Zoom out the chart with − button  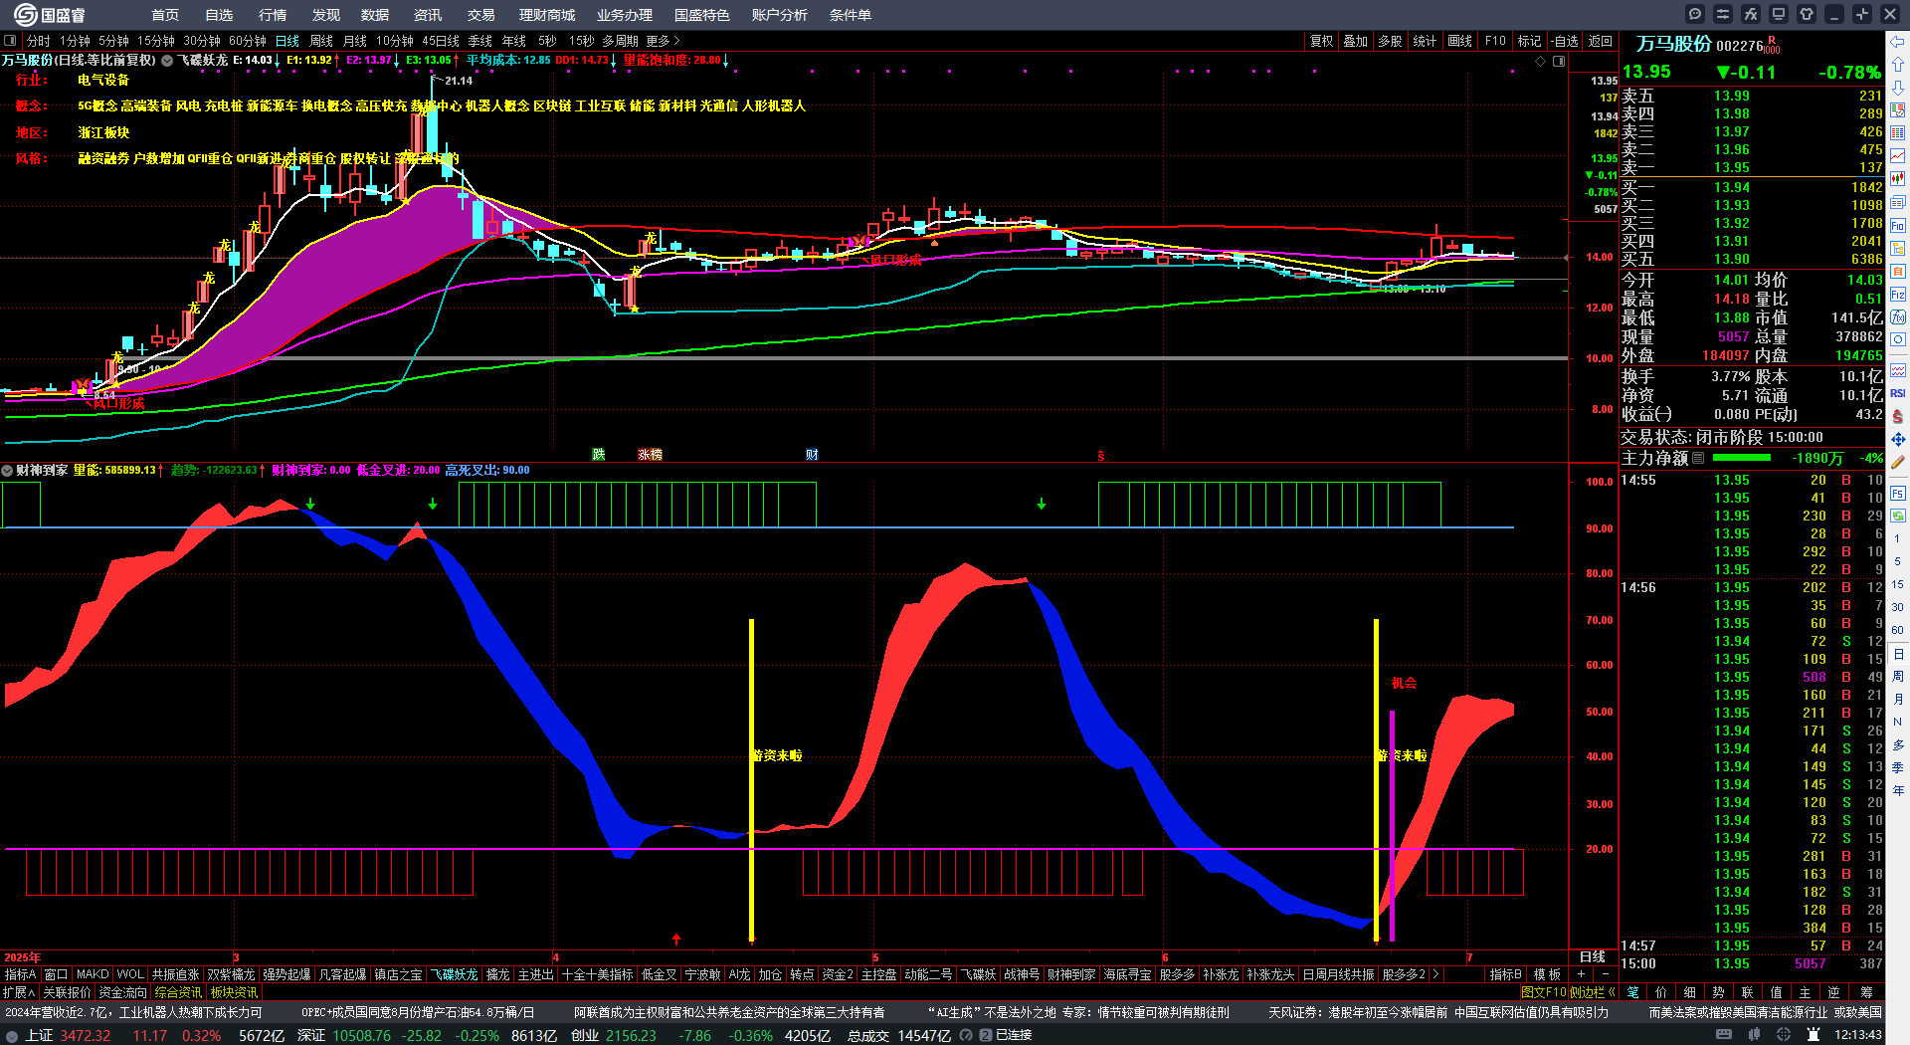1605,974
